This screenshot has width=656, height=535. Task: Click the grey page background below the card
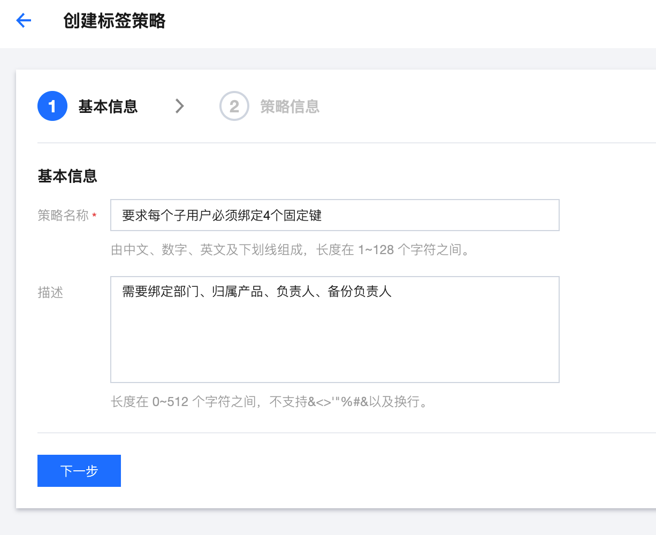coord(321,522)
